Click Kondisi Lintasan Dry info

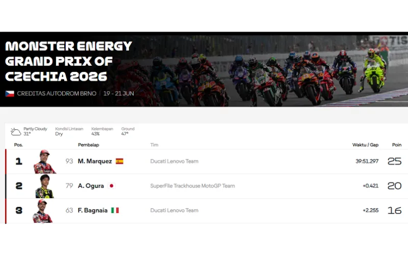(69, 131)
